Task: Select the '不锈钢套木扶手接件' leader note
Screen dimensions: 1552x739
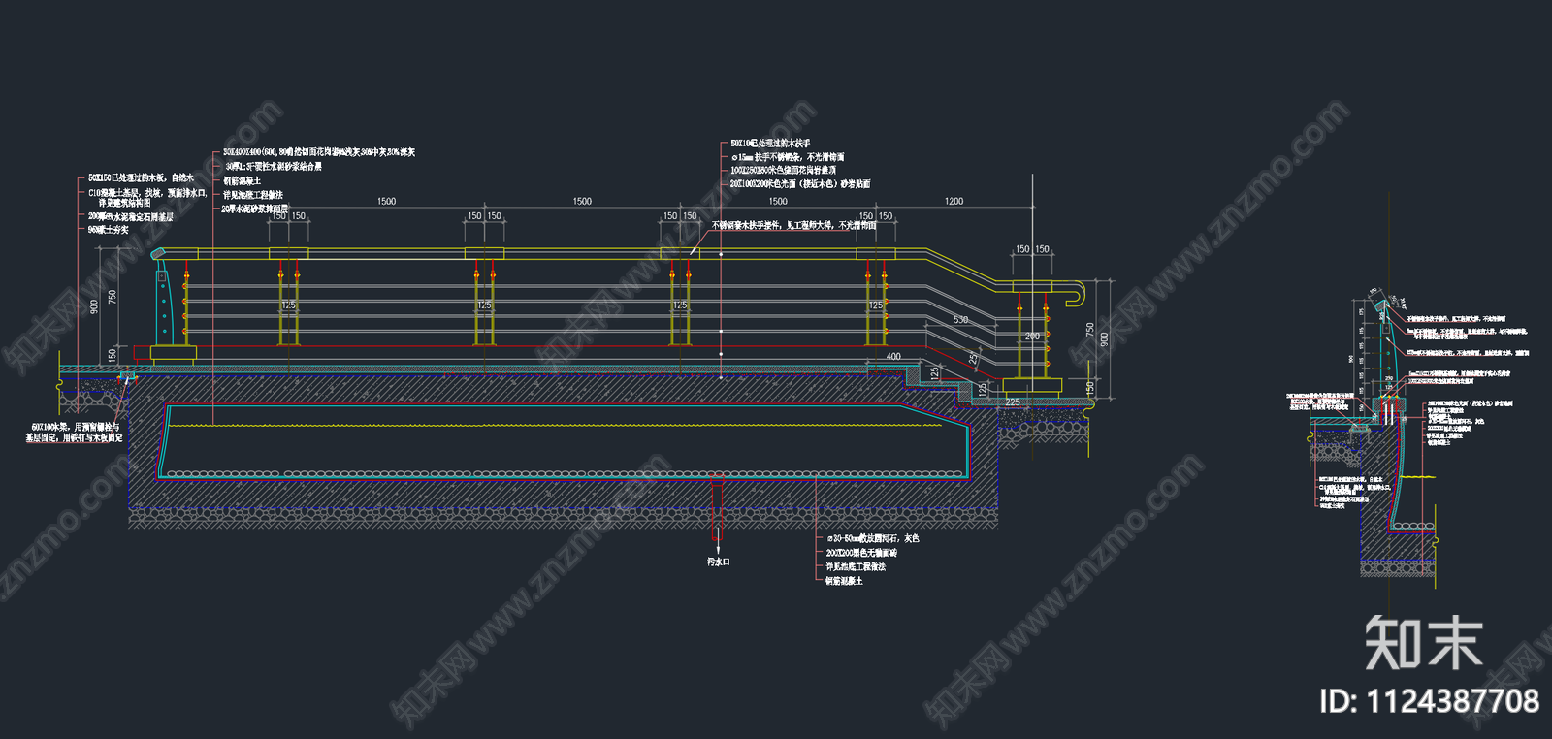Action: coord(794,225)
